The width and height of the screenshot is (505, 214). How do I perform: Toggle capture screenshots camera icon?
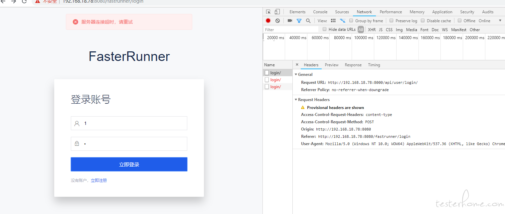[x=290, y=21]
